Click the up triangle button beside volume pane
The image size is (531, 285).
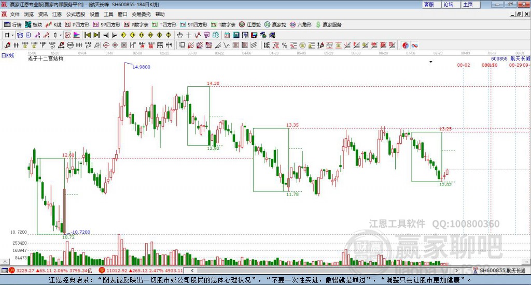tap(5, 262)
